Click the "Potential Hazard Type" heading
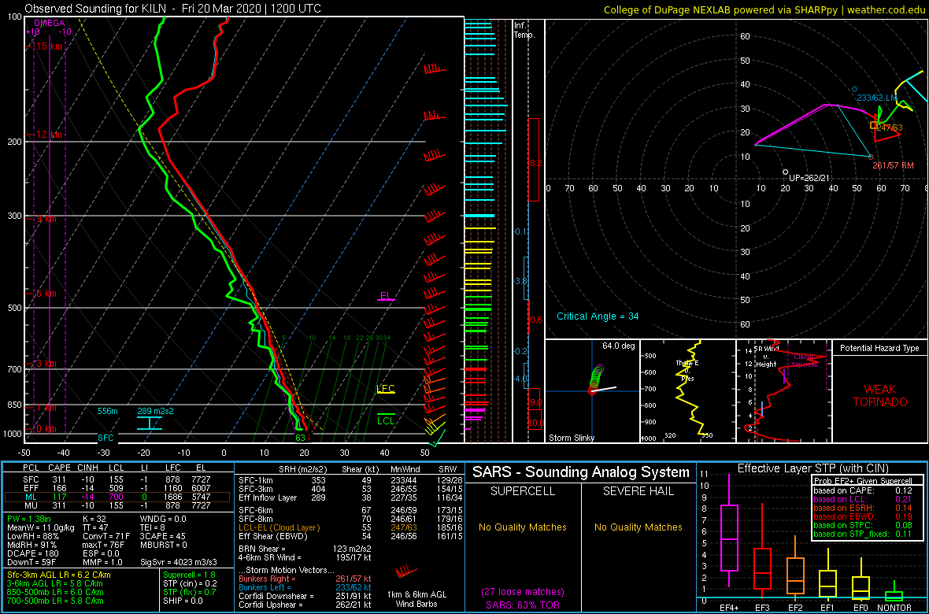 coord(879,348)
